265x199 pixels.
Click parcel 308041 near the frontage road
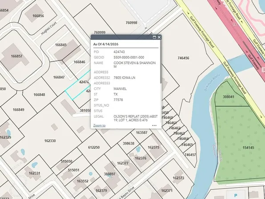(x=229, y=97)
